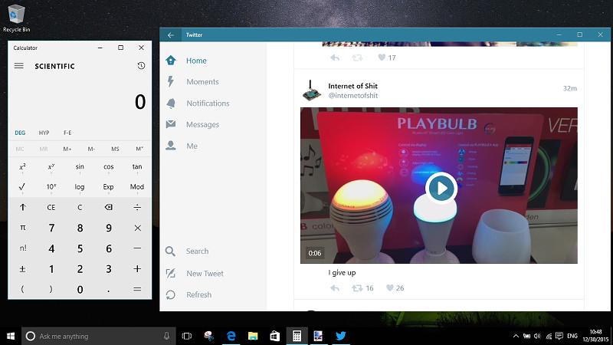
Task: Open the Calculator hamburger menu
Action: pos(18,66)
